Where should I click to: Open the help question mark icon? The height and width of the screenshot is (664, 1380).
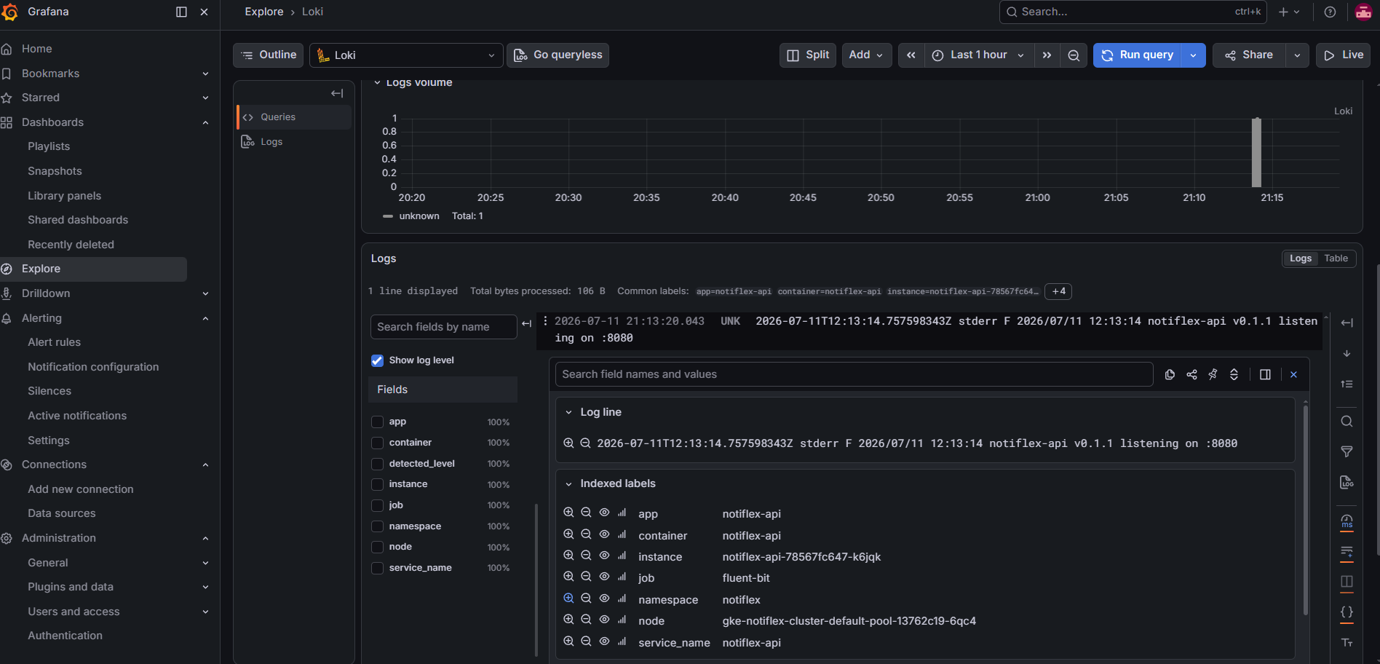(x=1330, y=12)
